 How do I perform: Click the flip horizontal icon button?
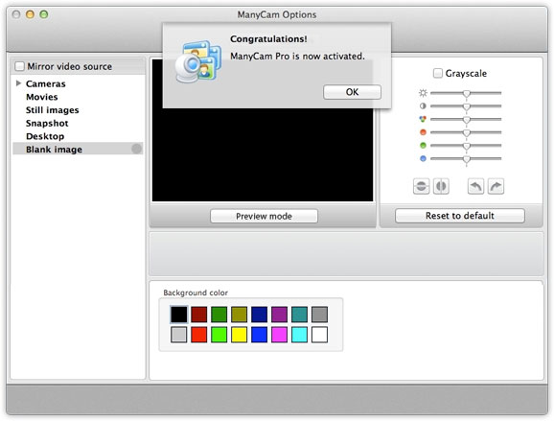pos(441,186)
